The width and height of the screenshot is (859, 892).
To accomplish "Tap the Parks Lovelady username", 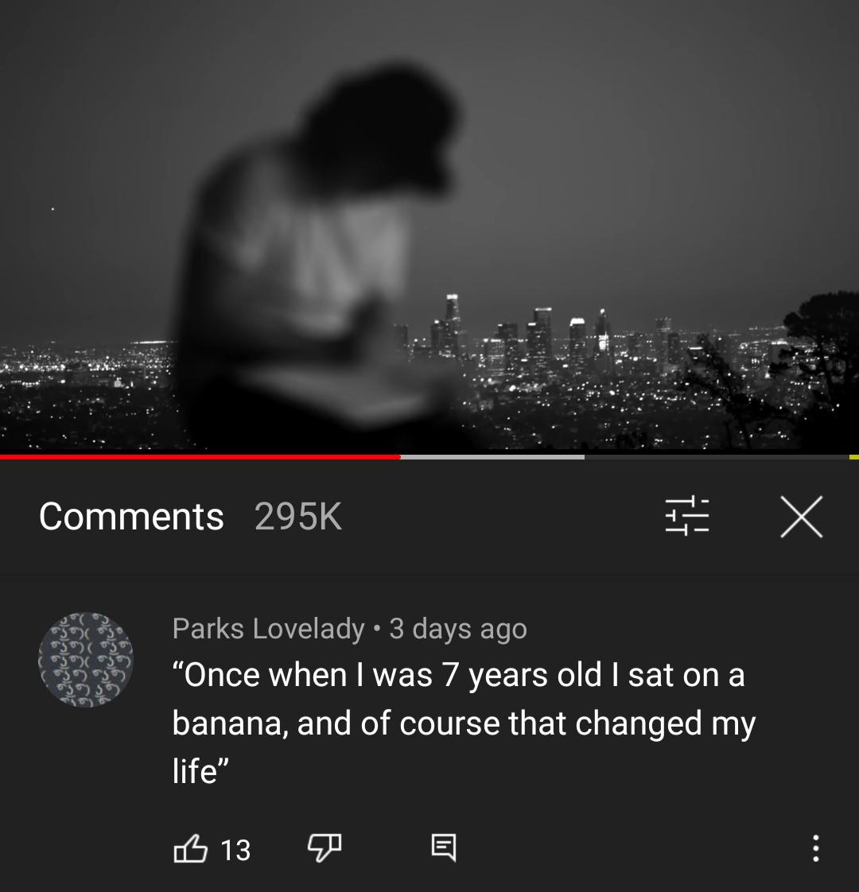I will click(268, 629).
